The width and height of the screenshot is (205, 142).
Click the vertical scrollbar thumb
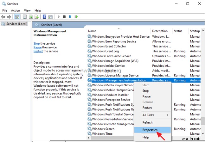point(203,121)
